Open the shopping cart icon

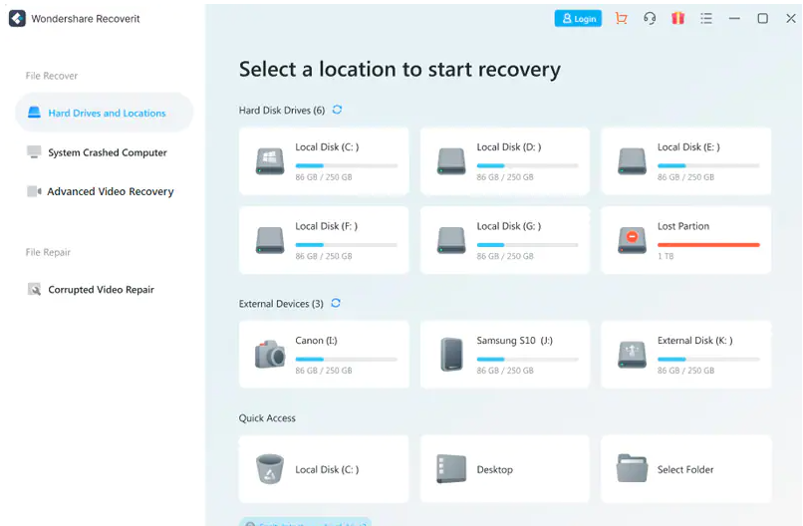pyautogui.click(x=622, y=19)
